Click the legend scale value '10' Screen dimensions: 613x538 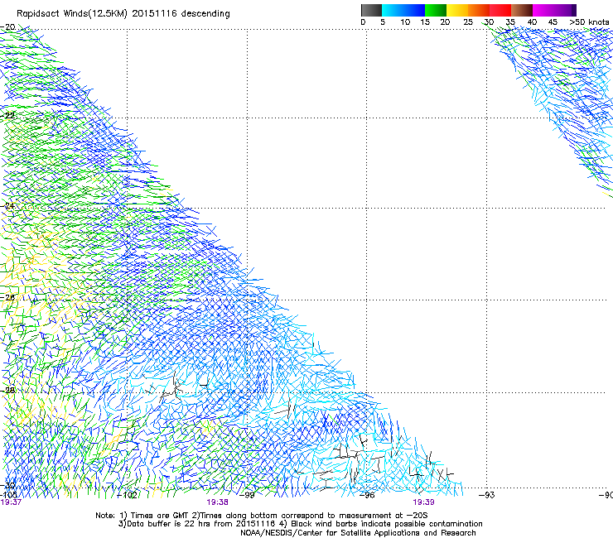click(x=405, y=22)
